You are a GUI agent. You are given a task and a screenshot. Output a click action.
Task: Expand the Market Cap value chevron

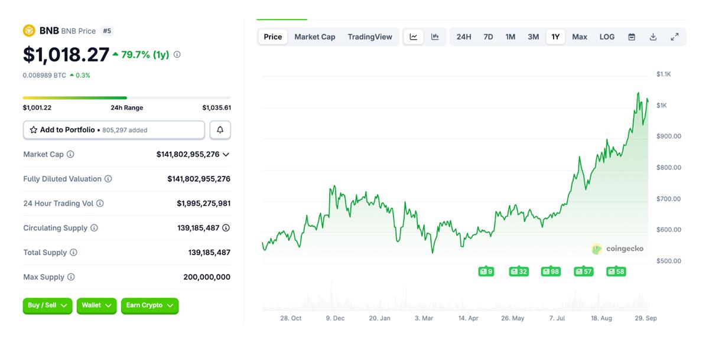click(x=226, y=154)
